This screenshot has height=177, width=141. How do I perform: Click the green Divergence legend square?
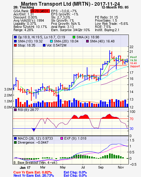tap(15, 142)
